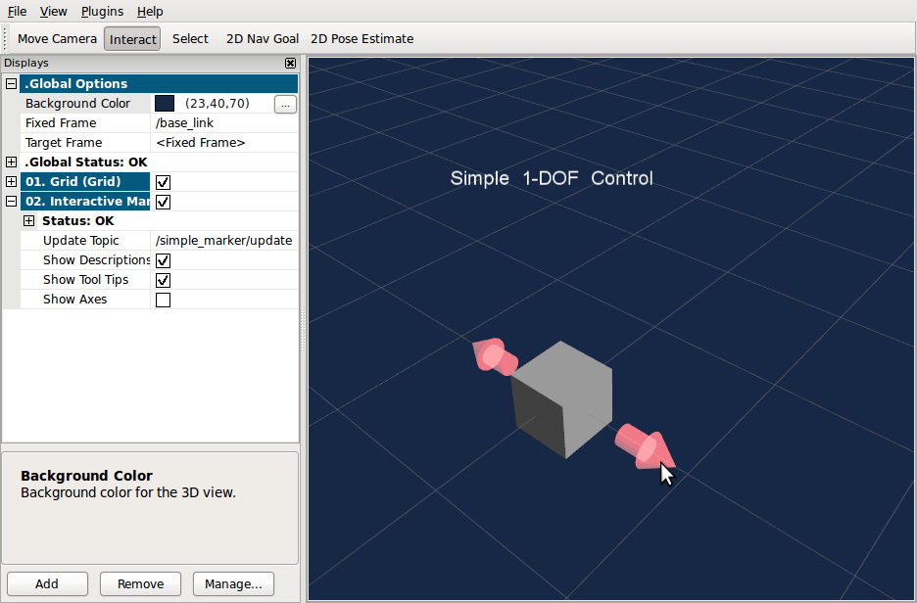This screenshot has width=917, height=603.
Task: Click the upper-left pink arrow marker
Action: pyautogui.click(x=493, y=357)
